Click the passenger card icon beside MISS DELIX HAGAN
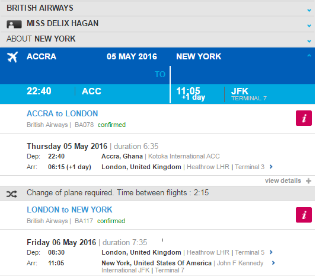Screen dimensions: 316x276 14,24
